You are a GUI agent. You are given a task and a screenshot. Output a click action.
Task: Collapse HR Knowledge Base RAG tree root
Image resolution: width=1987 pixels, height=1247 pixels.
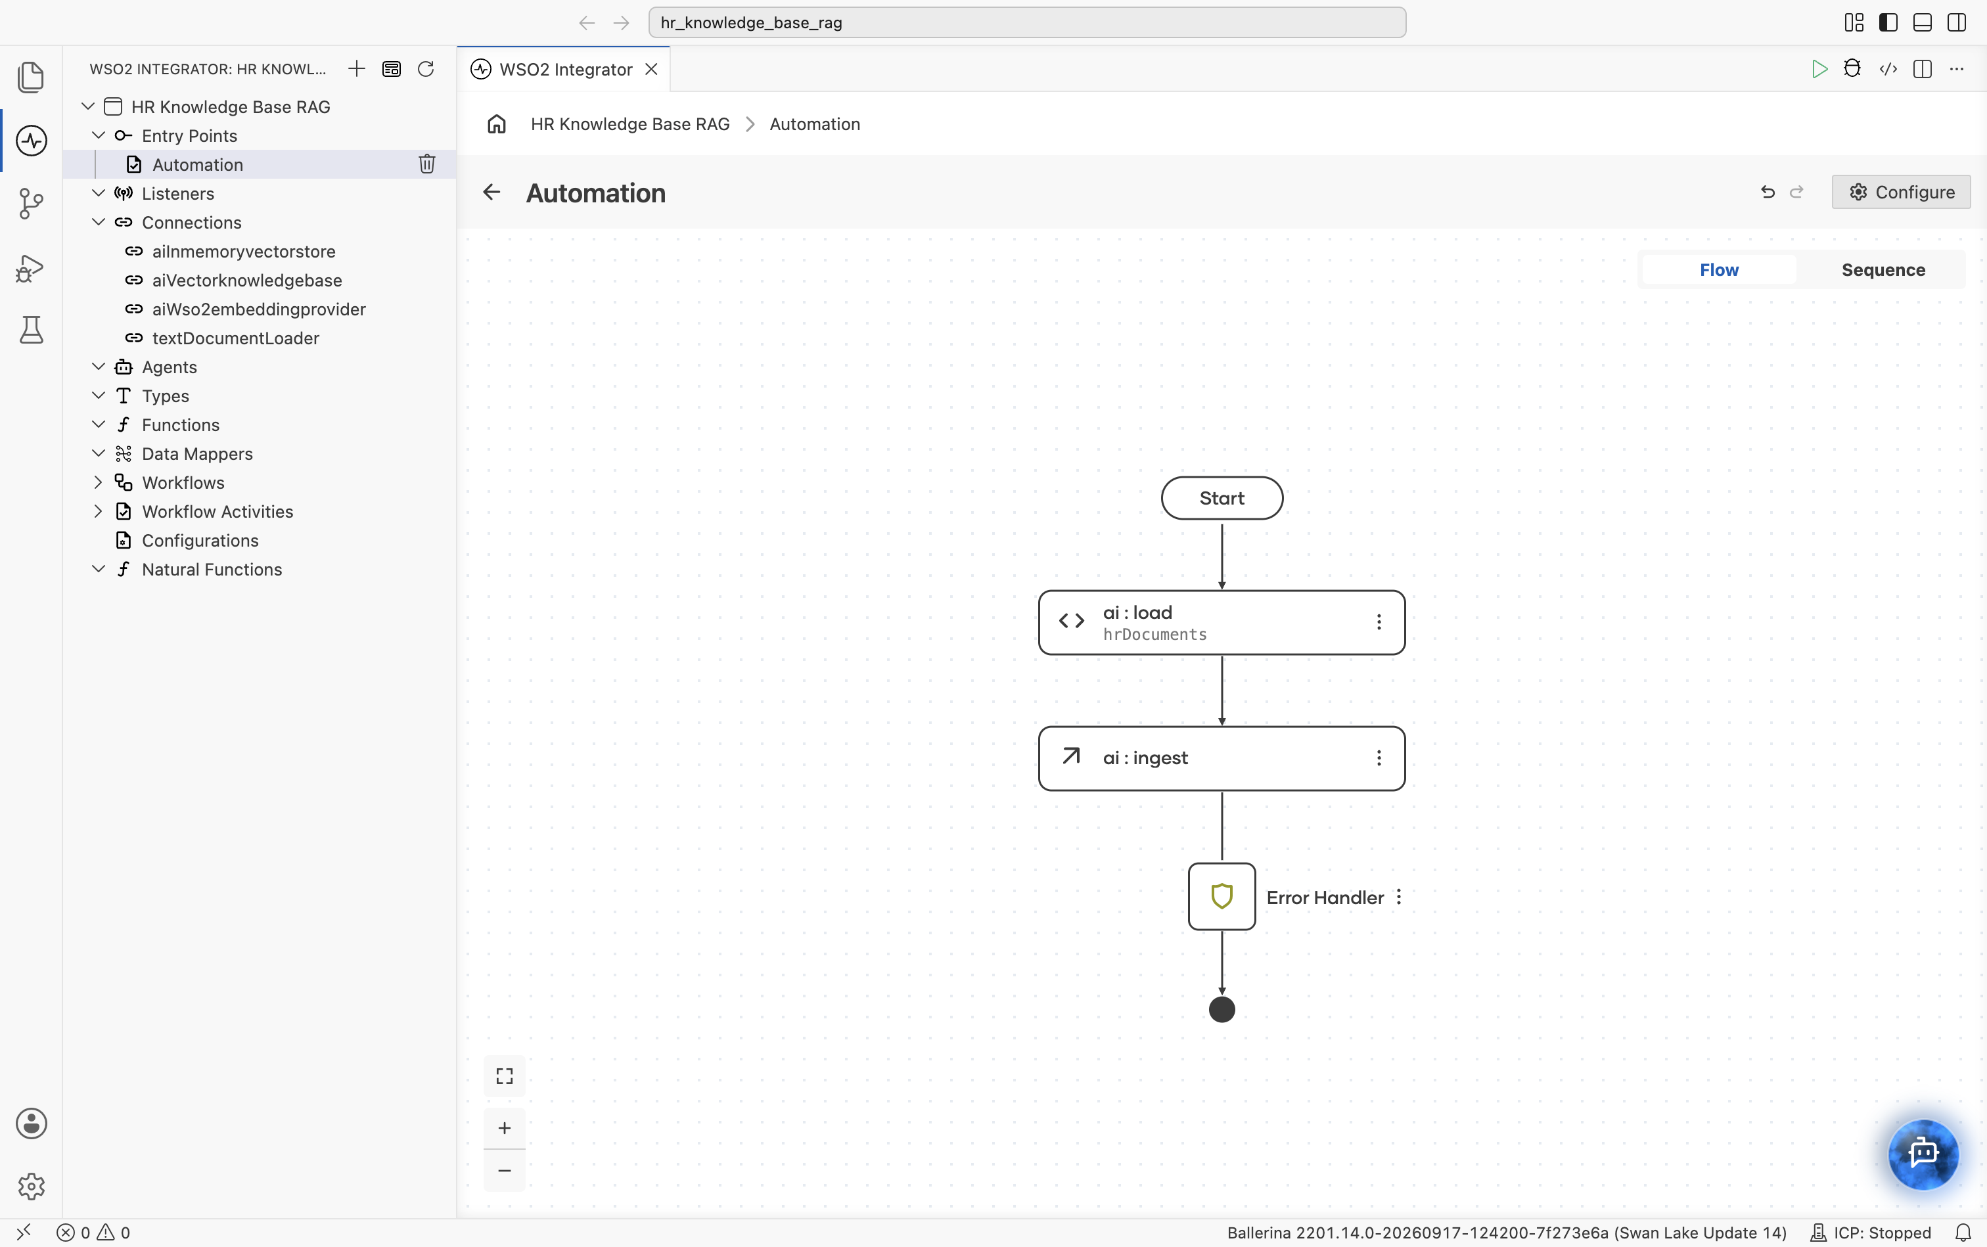[87, 106]
